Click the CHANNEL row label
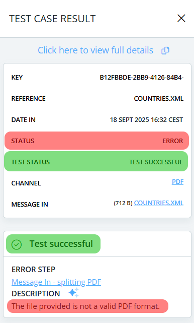Image resolution: width=194 pixels, height=323 pixels. [26, 183]
